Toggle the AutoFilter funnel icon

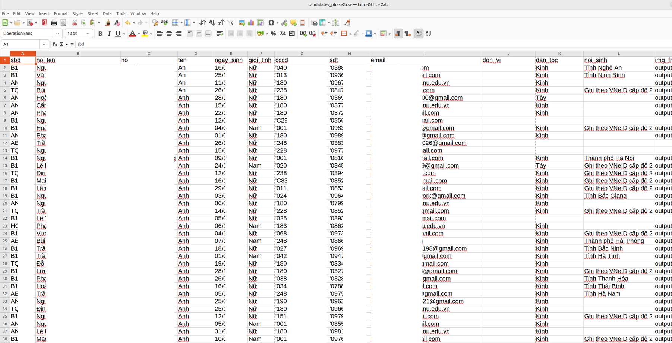(x=231, y=23)
